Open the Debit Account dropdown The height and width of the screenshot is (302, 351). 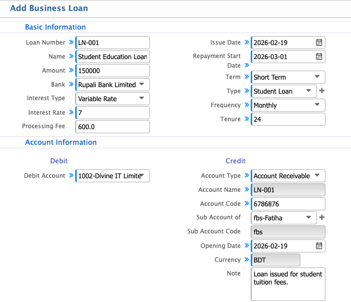pyautogui.click(x=112, y=176)
